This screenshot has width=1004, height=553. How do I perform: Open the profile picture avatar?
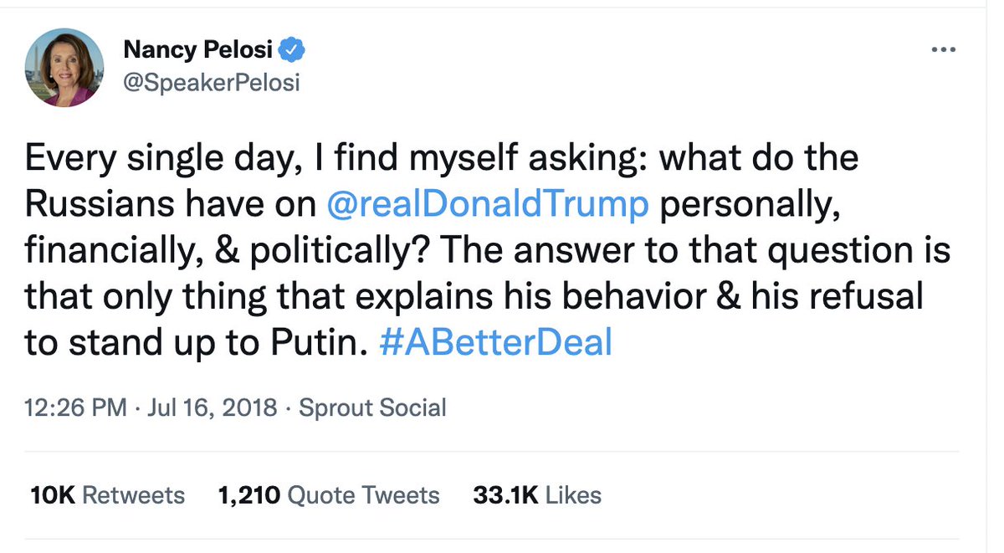point(64,68)
